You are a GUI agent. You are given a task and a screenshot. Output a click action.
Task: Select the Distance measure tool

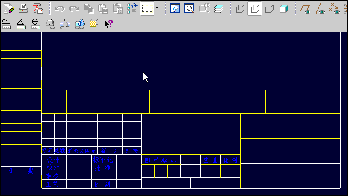[6, 24]
